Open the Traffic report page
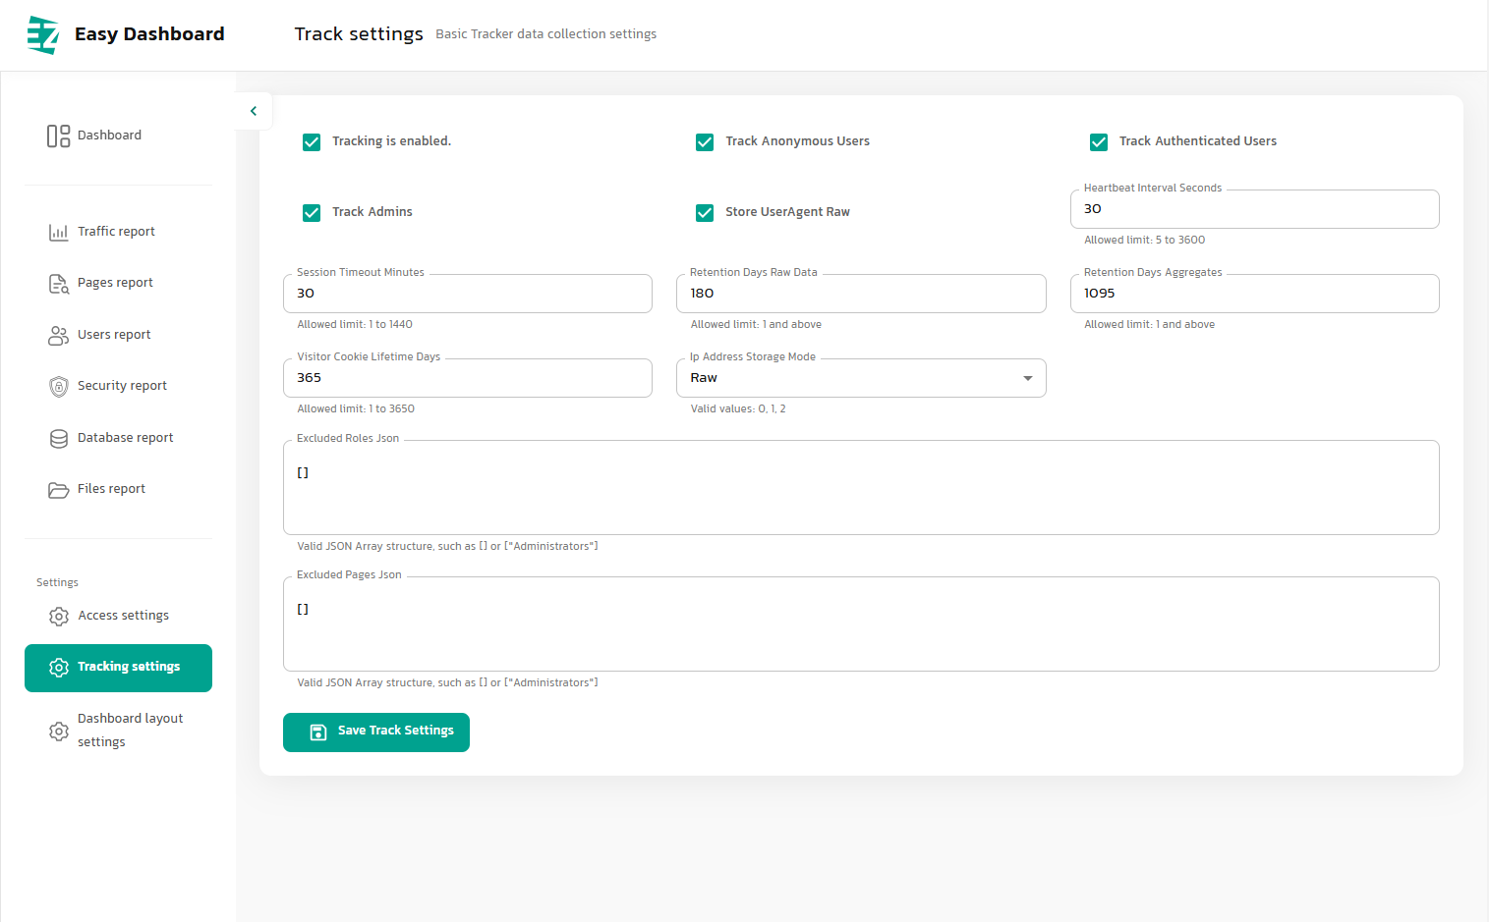Screen dimensions: 1489x922 click(118, 232)
